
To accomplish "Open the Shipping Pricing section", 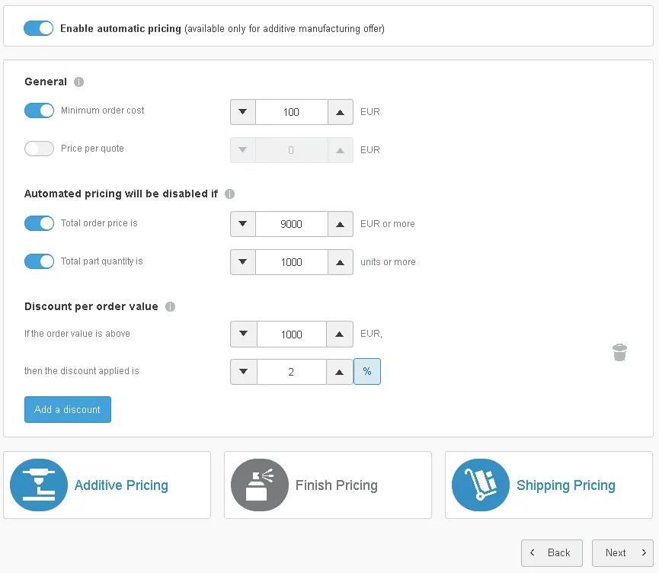I will pos(565,485).
